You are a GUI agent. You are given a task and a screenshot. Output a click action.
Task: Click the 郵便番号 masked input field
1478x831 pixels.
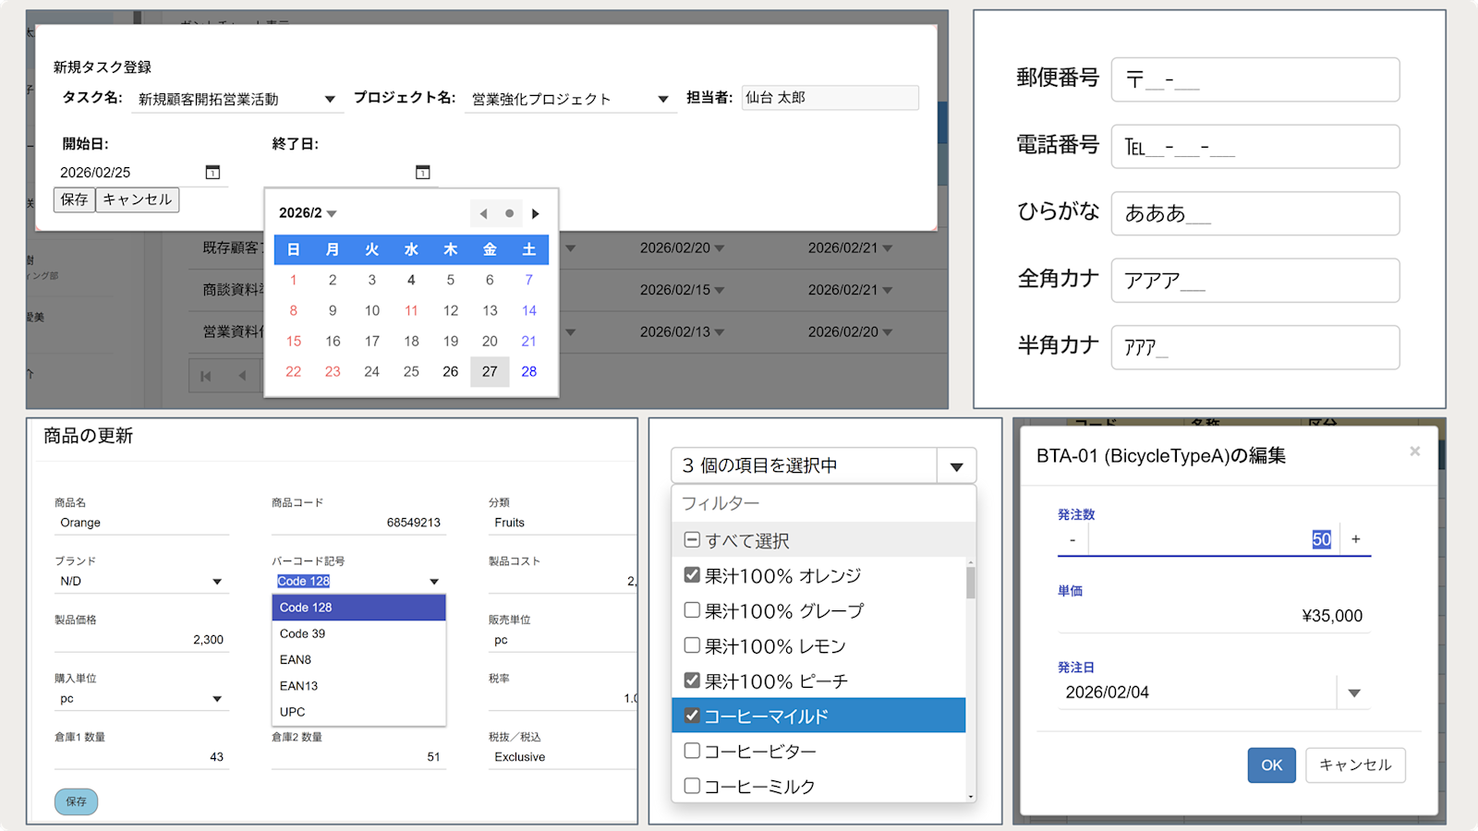point(1255,79)
